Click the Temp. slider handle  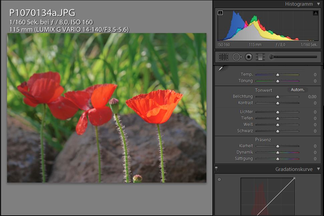278,75
